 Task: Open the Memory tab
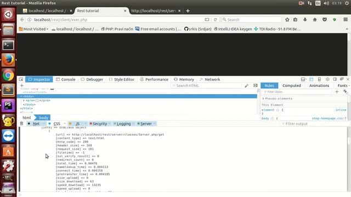coord(184,79)
